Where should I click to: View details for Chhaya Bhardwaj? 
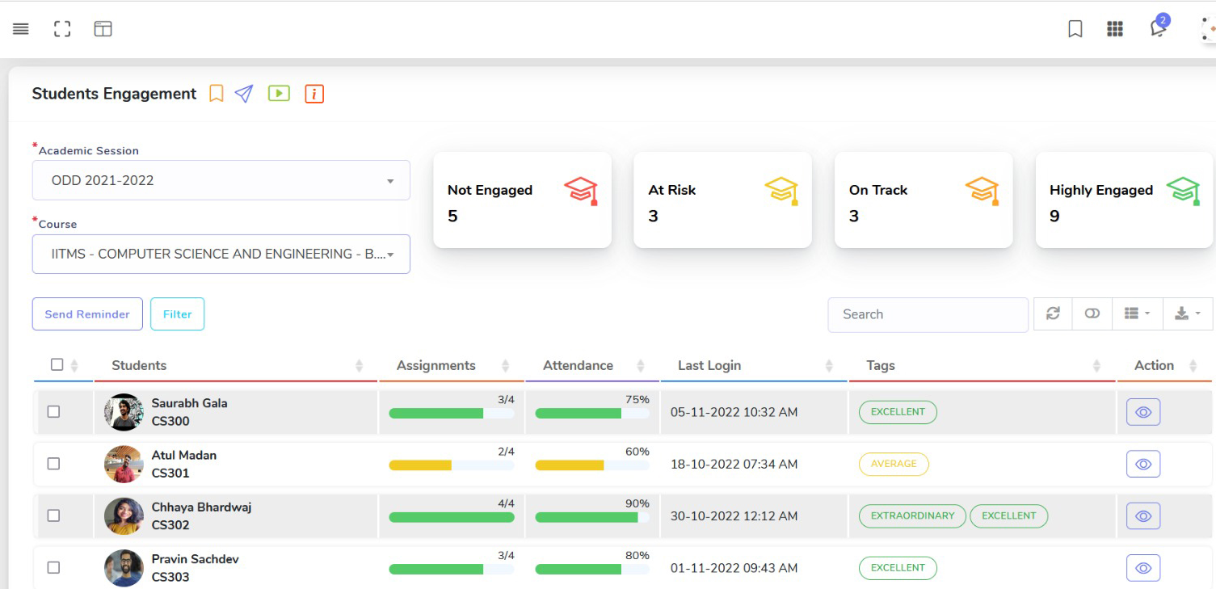(x=1143, y=515)
